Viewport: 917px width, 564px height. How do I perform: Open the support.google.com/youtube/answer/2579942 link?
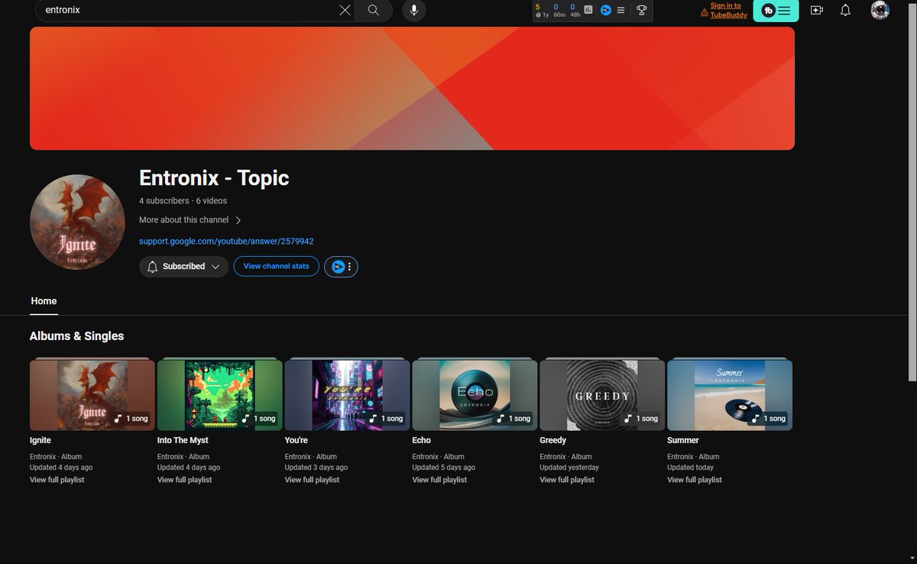(226, 241)
